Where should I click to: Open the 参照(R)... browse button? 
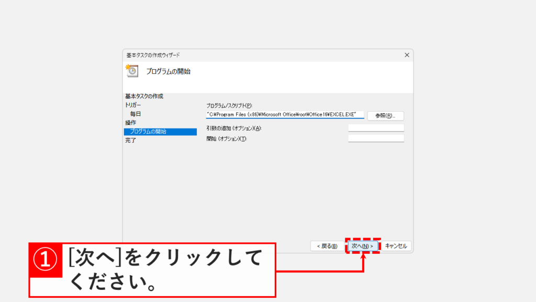(x=385, y=116)
